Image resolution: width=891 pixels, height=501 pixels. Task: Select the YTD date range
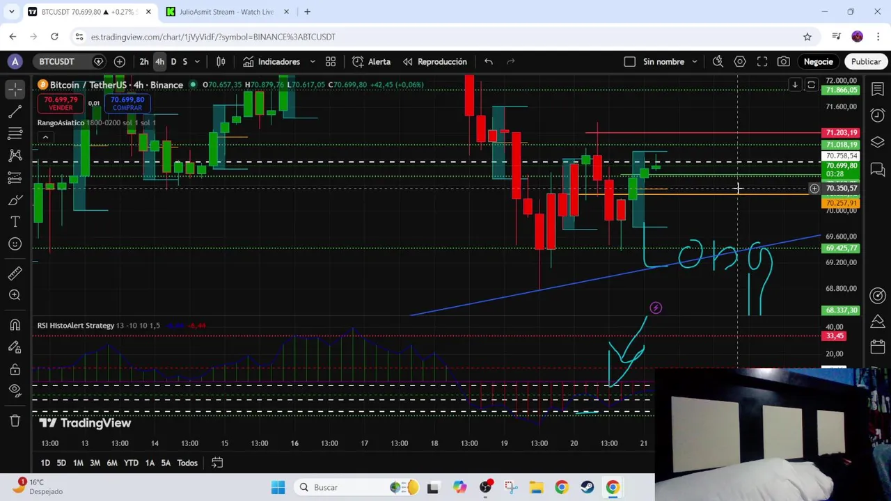click(x=131, y=463)
